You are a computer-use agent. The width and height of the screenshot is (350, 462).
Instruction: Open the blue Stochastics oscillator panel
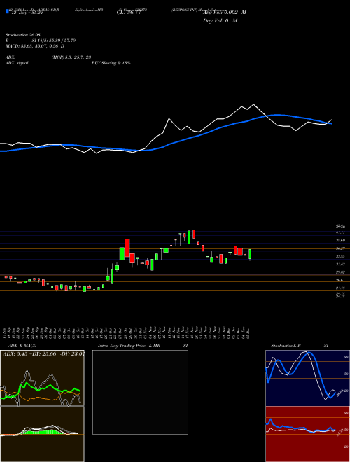point(307,378)
